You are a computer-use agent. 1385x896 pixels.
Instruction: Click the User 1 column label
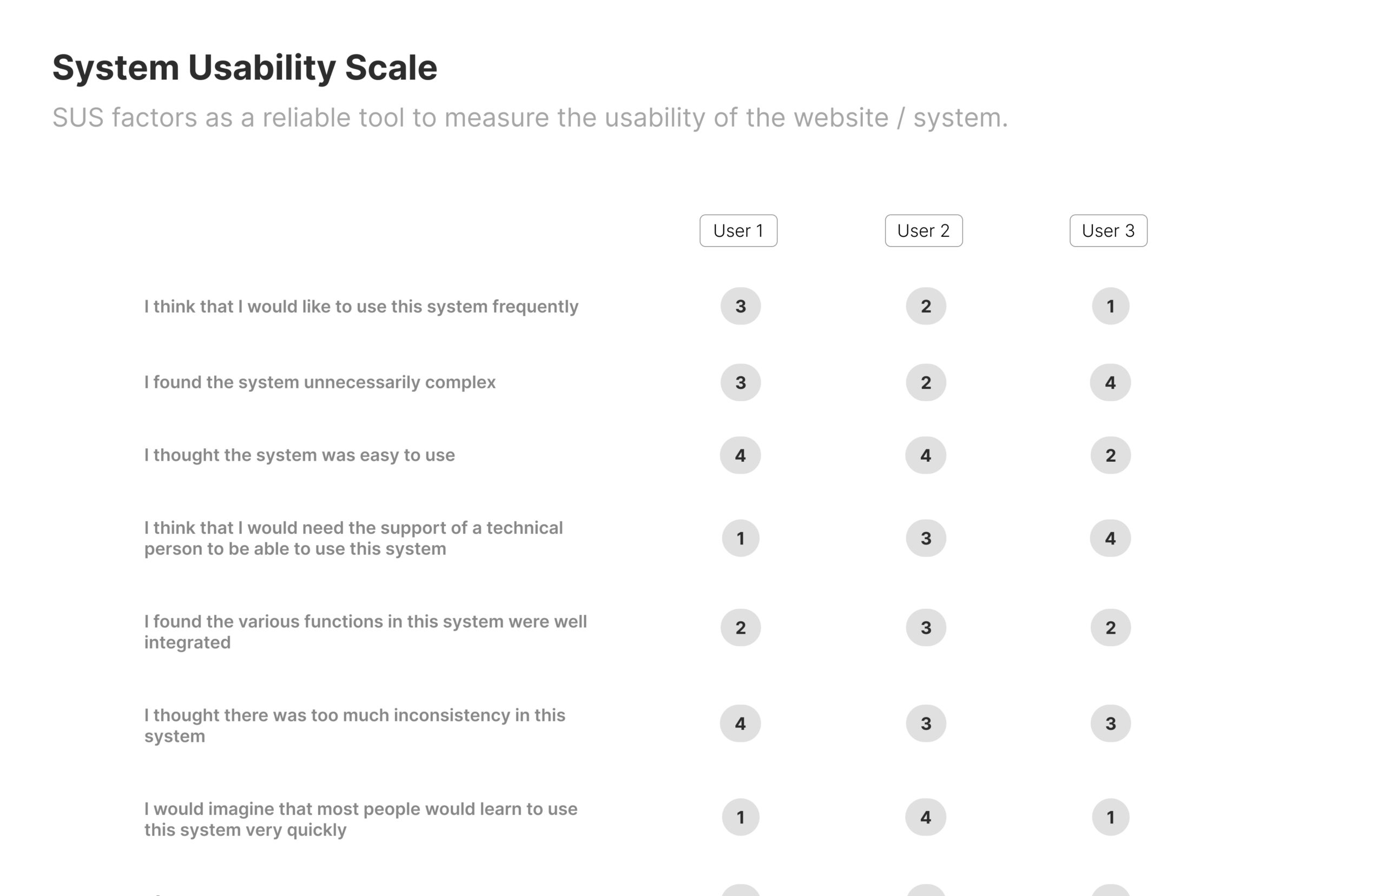pos(738,231)
